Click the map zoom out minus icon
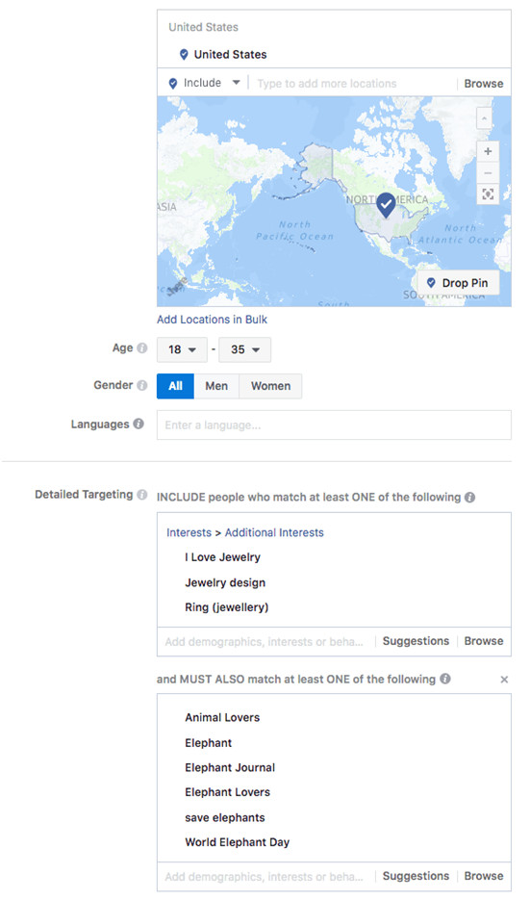 click(x=488, y=172)
